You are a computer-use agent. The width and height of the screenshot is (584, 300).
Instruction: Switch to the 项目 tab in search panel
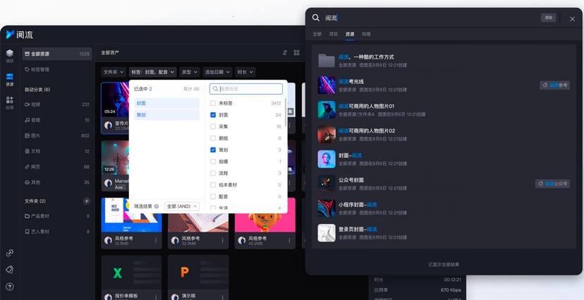(334, 34)
